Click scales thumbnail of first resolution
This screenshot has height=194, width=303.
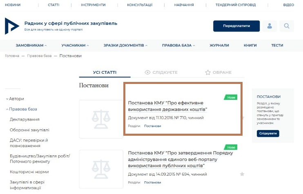101,119
